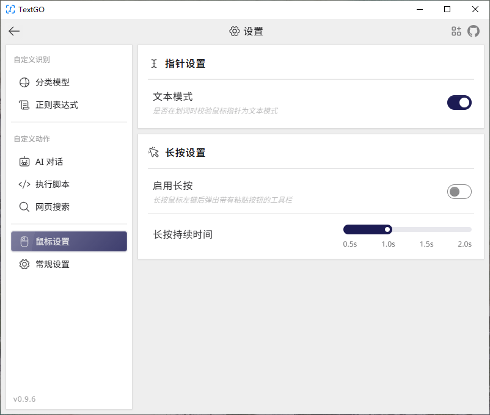Click the back arrow icon
The height and width of the screenshot is (415, 490).
[x=14, y=32]
